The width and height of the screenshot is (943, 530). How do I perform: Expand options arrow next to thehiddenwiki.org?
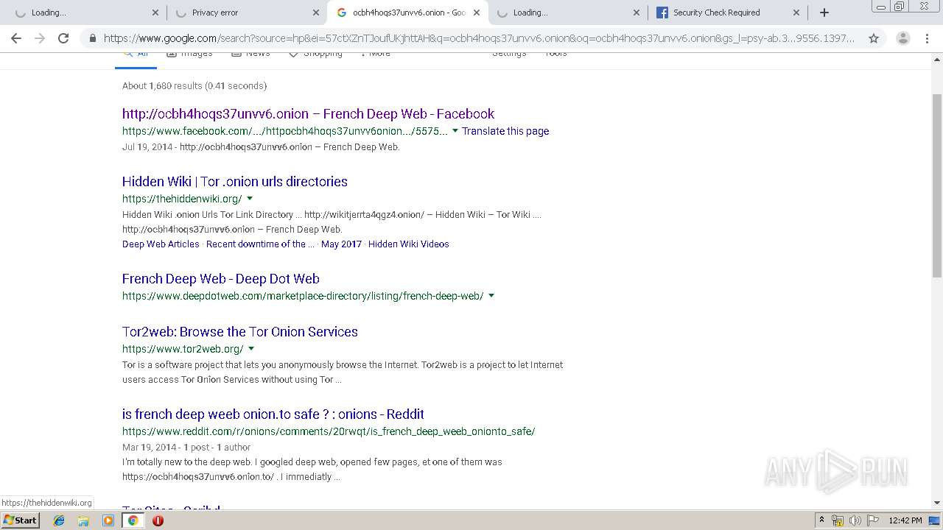(x=250, y=199)
